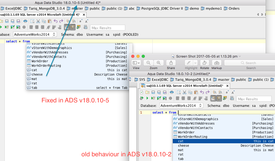Click the Cut scissors icon in the 18.0.10-2 window
275x161 pixels.
click(x=185, y=92)
